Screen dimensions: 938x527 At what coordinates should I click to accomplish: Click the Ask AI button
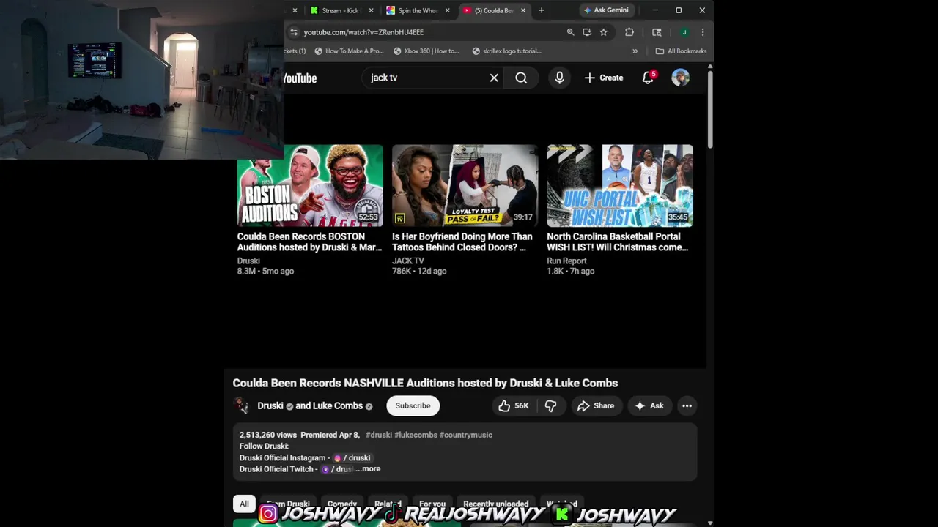click(x=649, y=405)
